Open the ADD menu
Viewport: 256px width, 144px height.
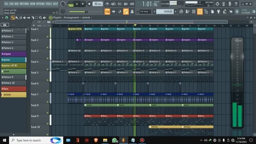click(17, 4)
